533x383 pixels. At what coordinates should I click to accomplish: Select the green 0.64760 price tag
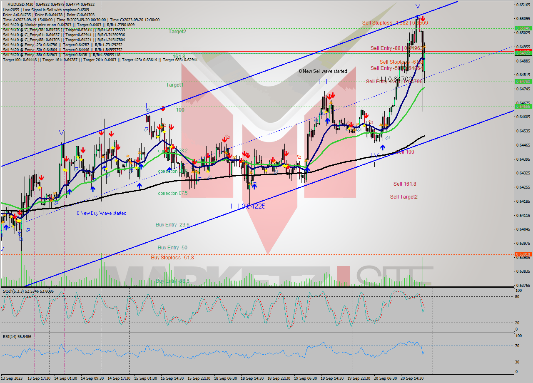click(x=523, y=81)
